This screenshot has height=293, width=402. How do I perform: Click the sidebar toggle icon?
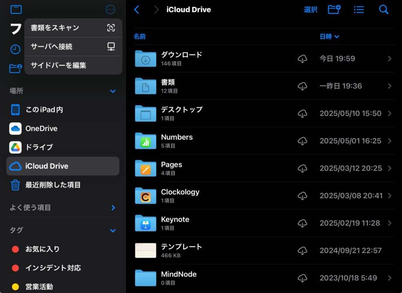point(16,10)
